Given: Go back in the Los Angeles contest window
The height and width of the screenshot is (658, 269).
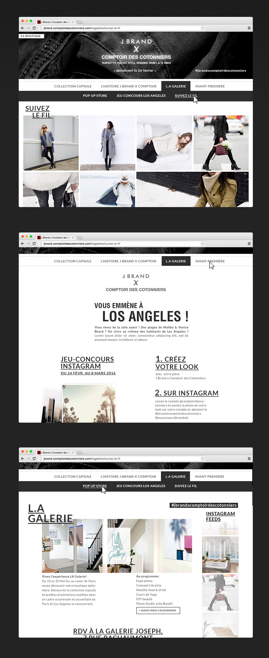Looking at the screenshot, I should coord(23,244).
